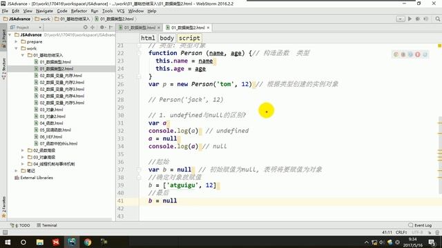Switch to WebStorm taskbar icon
The width and height of the screenshot is (442, 248).
(72, 242)
